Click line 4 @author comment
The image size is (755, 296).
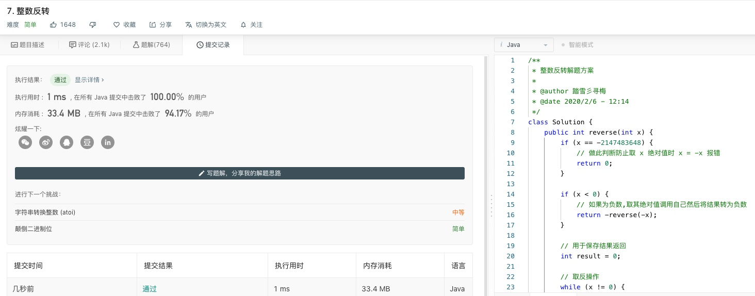[x=568, y=91]
